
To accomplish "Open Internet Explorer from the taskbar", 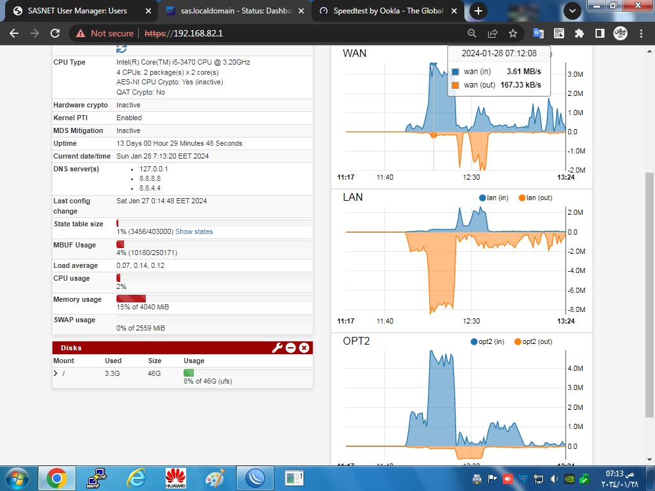I will pos(136,478).
